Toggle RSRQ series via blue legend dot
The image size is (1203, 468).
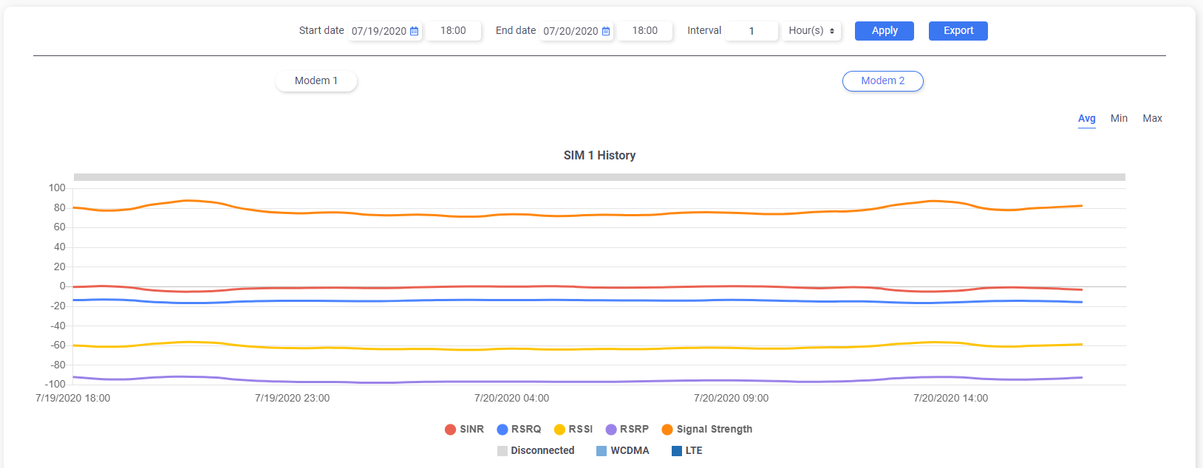tap(502, 430)
